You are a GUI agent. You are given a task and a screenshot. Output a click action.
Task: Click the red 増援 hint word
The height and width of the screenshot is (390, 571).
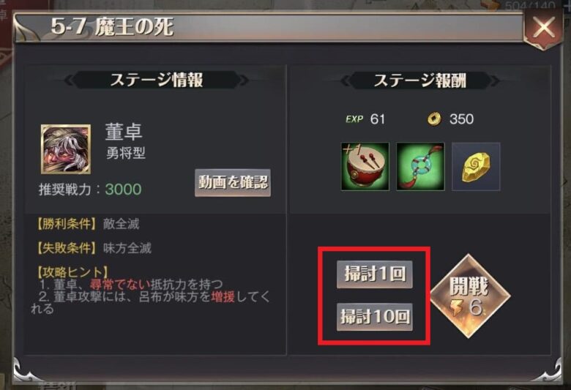(223, 296)
